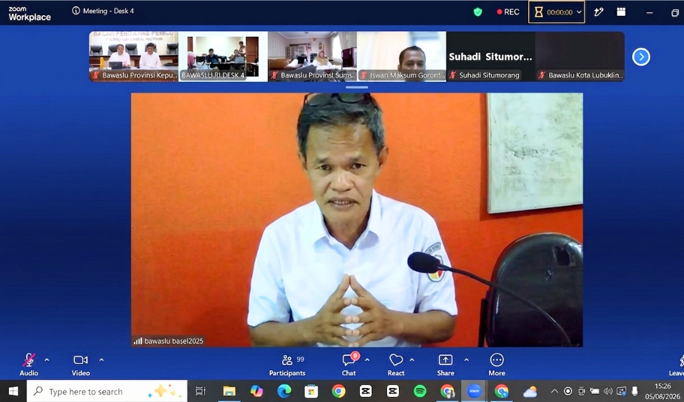The height and width of the screenshot is (402, 684).
Task: Click the REC recording indicator
Action: click(x=508, y=12)
